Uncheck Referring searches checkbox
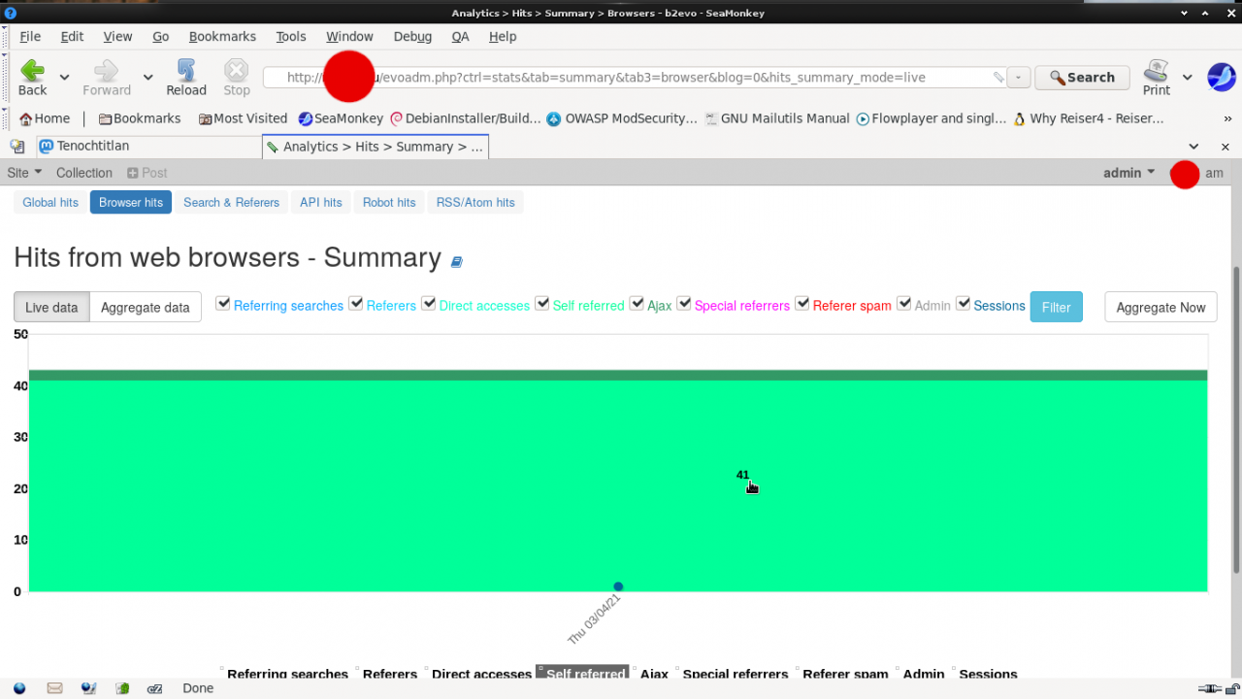The height and width of the screenshot is (699, 1242). coord(223,304)
